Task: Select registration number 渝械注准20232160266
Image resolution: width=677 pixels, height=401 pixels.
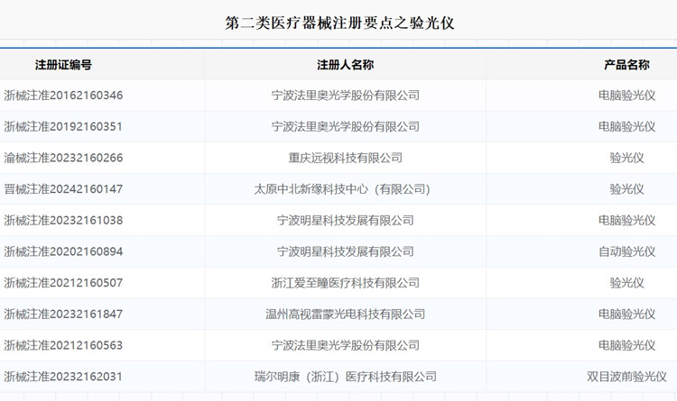Action: coord(63,158)
